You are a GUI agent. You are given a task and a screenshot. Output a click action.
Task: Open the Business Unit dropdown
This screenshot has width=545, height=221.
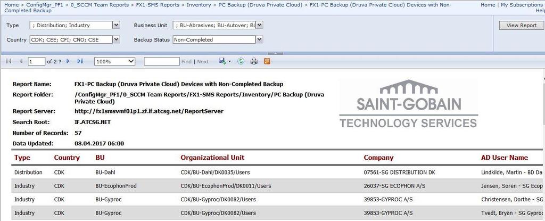(x=259, y=25)
